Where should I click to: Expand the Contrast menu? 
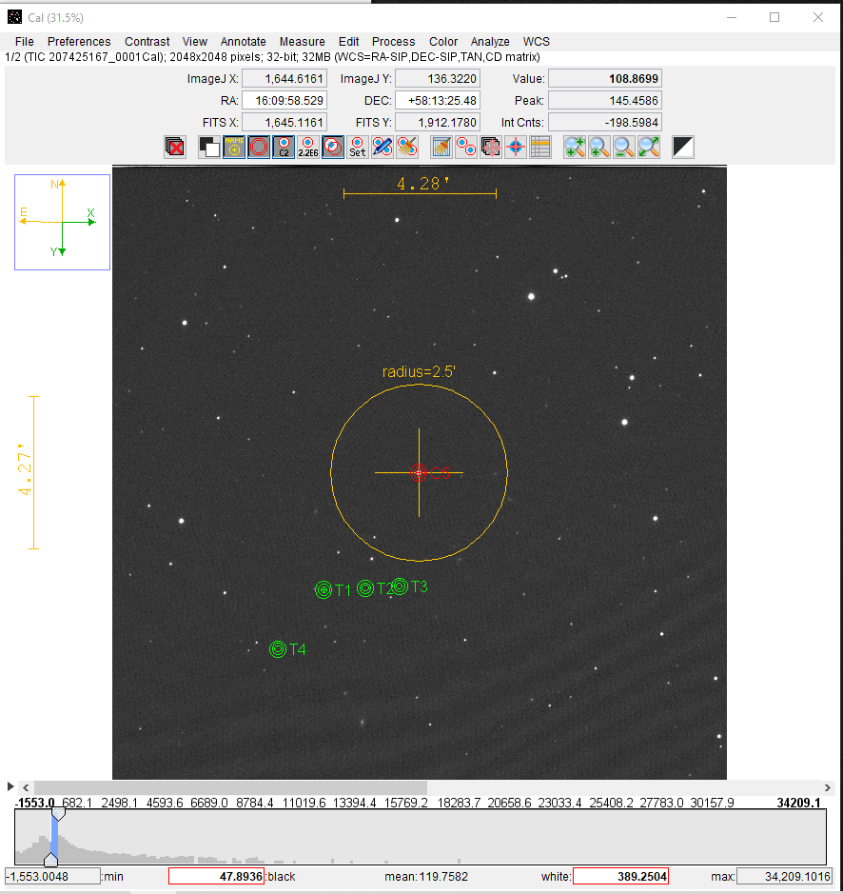tap(147, 42)
